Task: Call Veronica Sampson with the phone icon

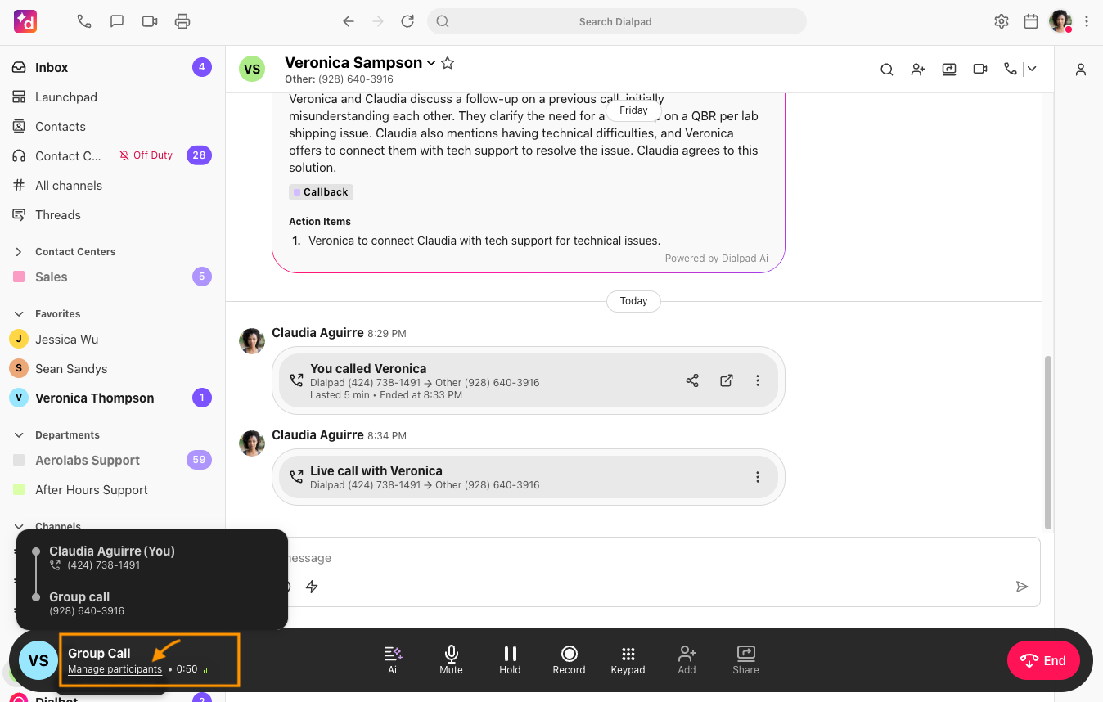Action: coord(1011,70)
